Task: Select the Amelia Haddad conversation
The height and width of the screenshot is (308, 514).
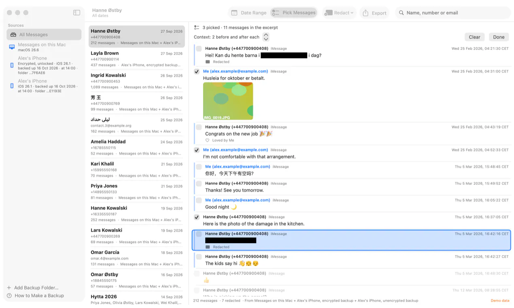Action: [136, 148]
